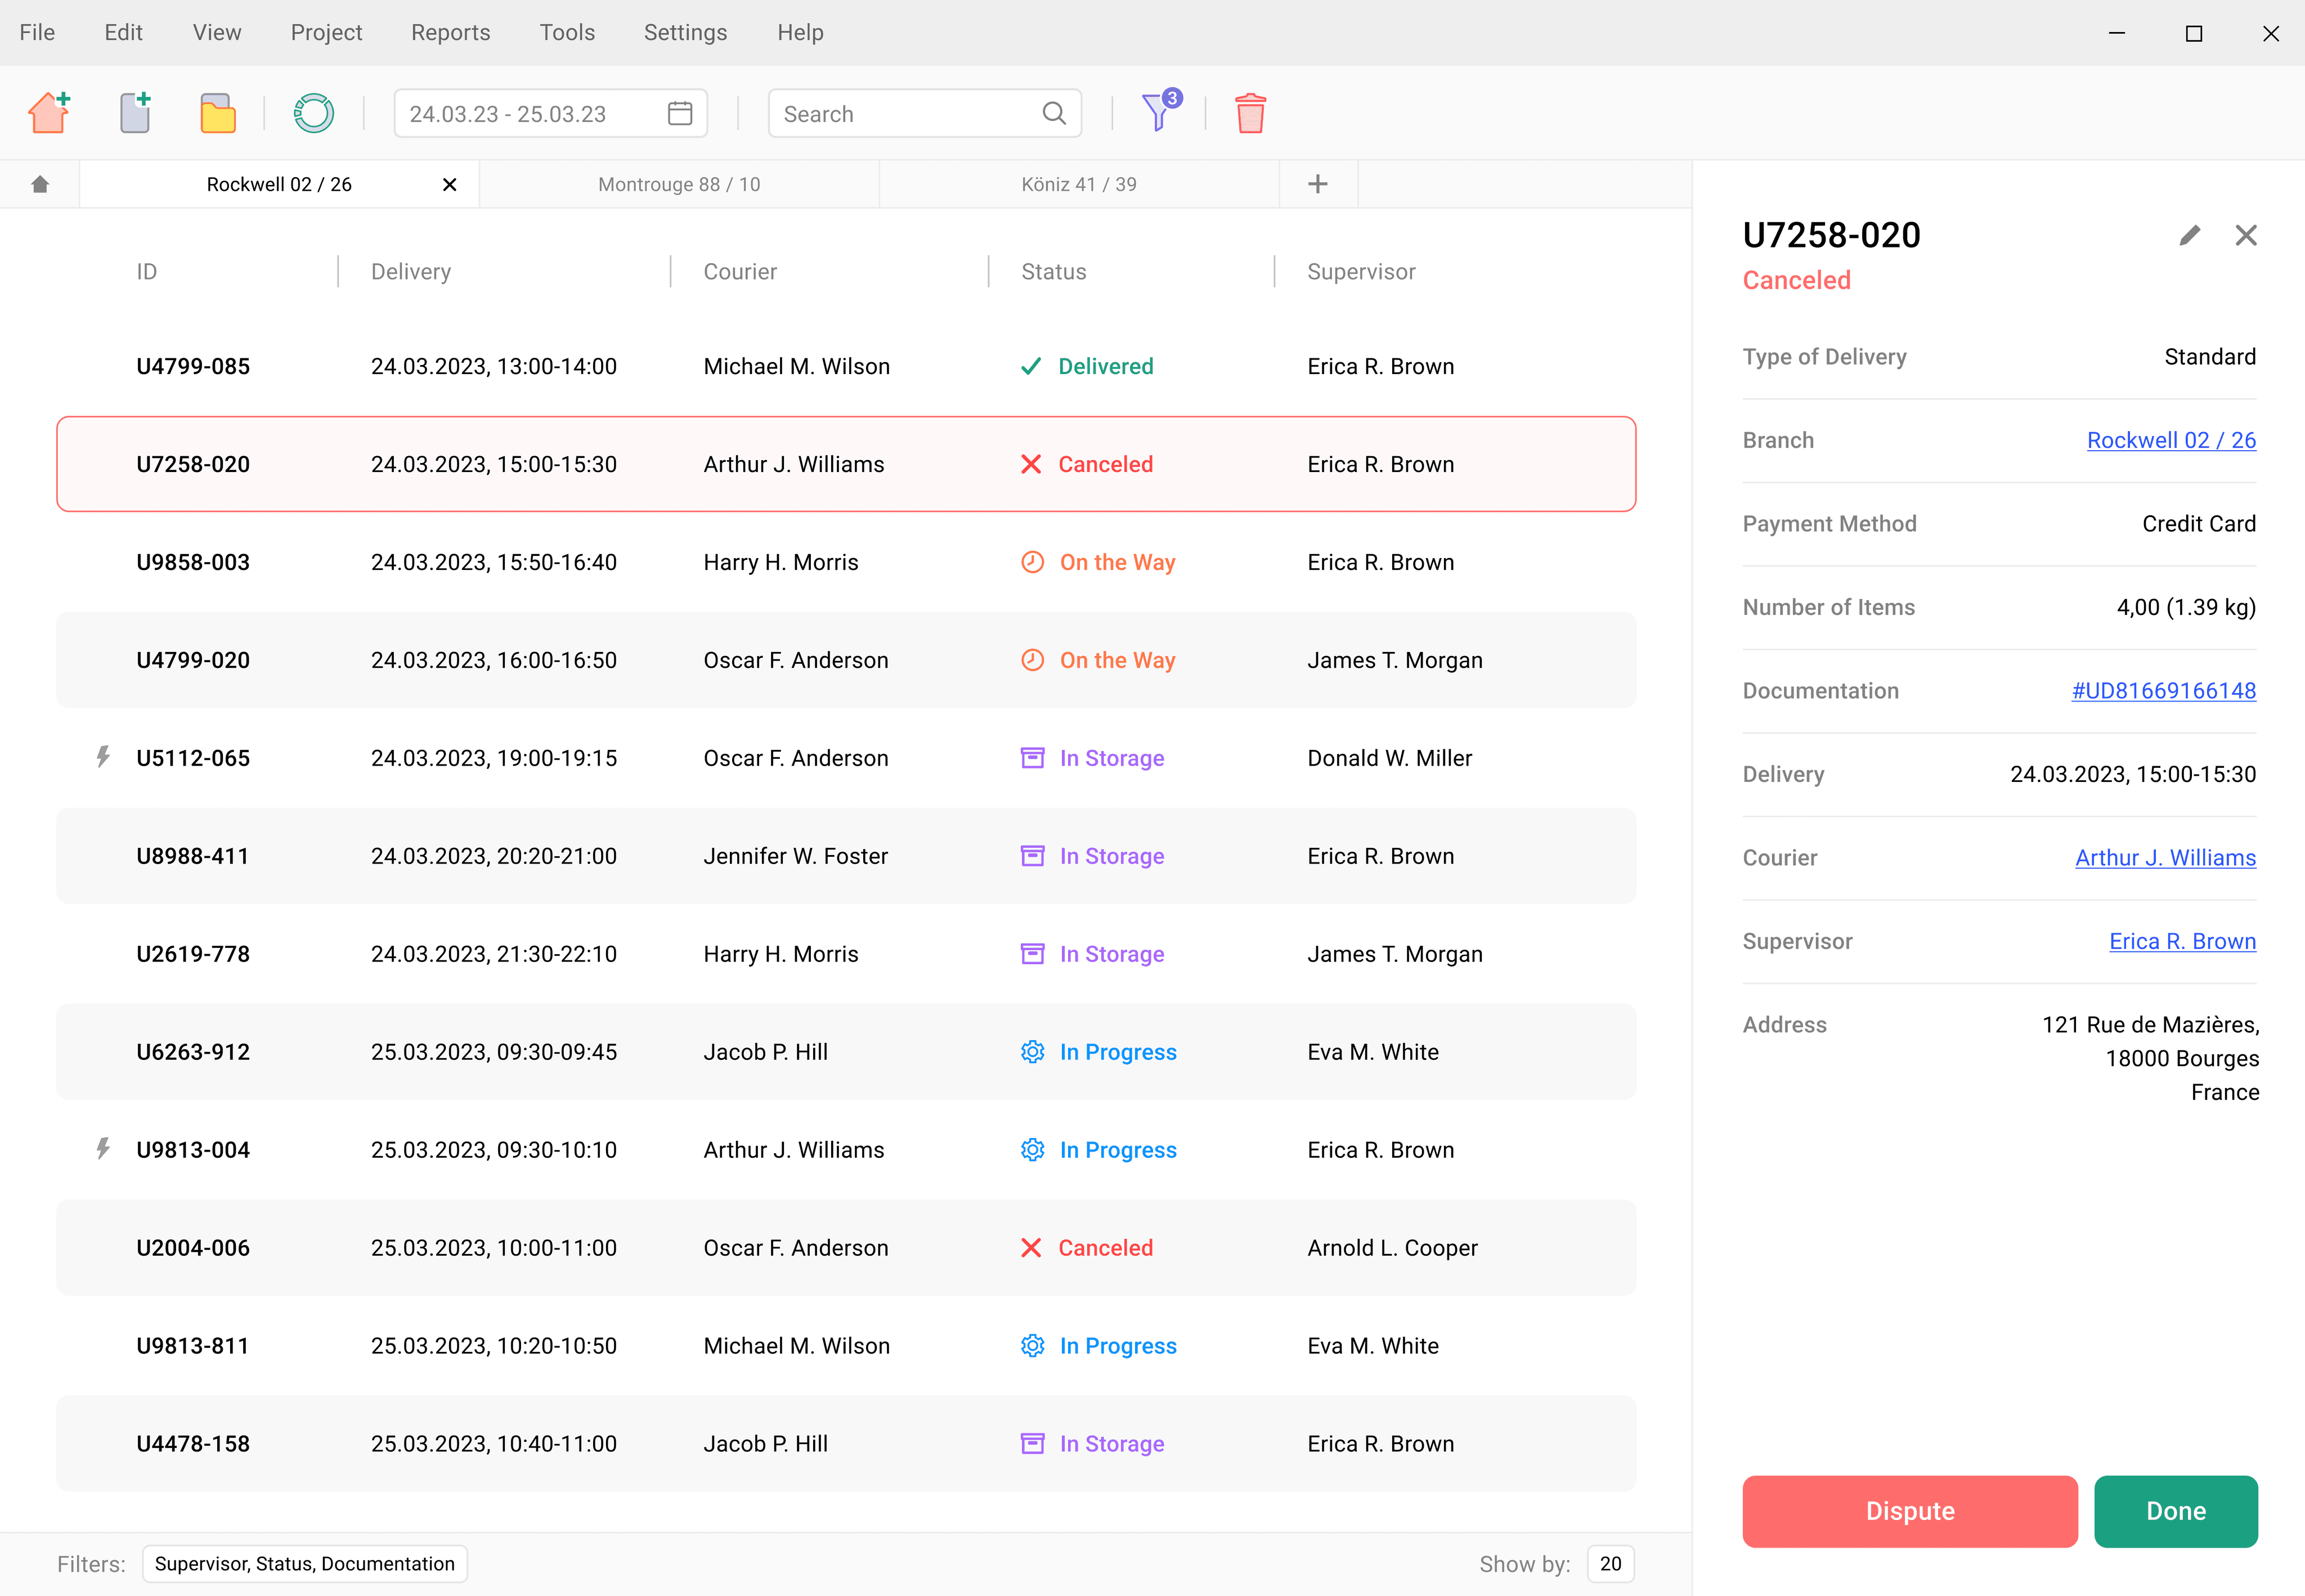The height and width of the screenshot is (1596, 2305).
Task: Select row U2004-006
Action: click(x=846, y=1248)
